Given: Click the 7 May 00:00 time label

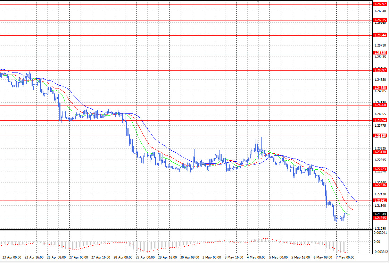Looking at the screenshot, I should click(x=345, y=257).
